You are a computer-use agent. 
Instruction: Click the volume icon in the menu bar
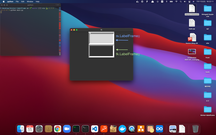185,2
